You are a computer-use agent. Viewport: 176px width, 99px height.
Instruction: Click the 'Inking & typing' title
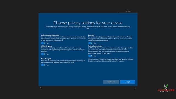tap(46, 46)
